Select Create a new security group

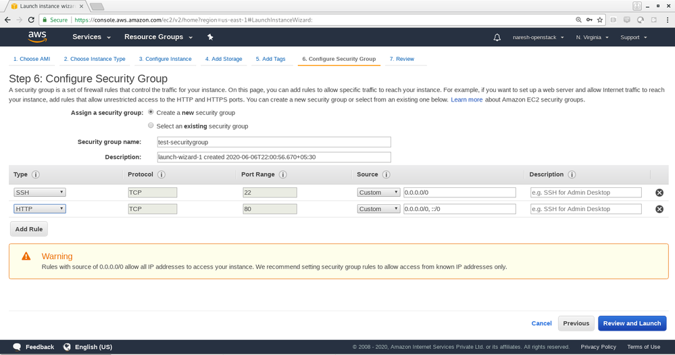point(151,112)
